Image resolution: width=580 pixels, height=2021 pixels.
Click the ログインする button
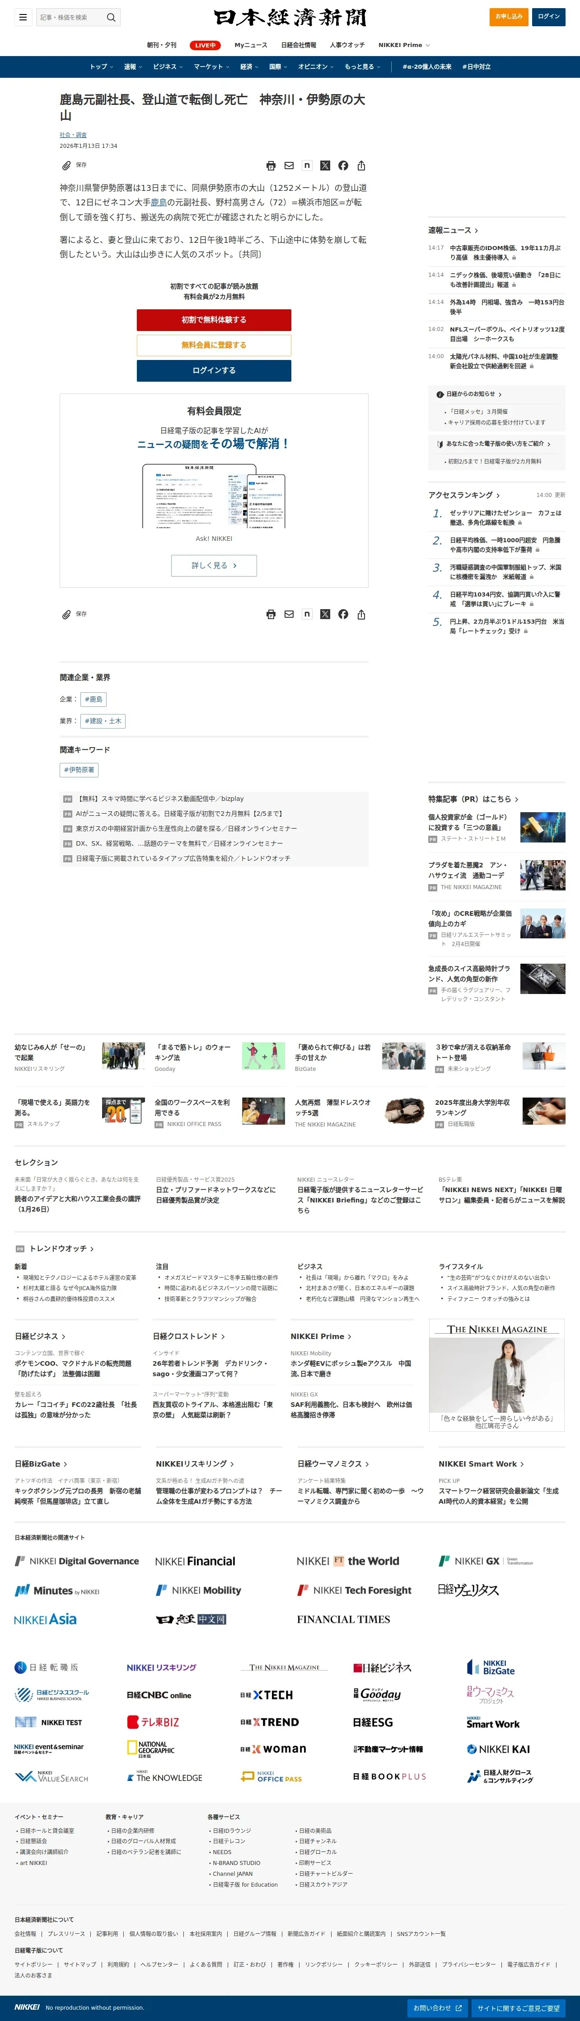pos(214,370)
